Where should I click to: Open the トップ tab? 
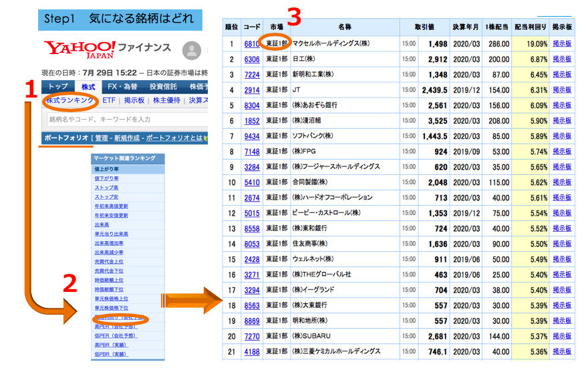(x=58, y=86)
